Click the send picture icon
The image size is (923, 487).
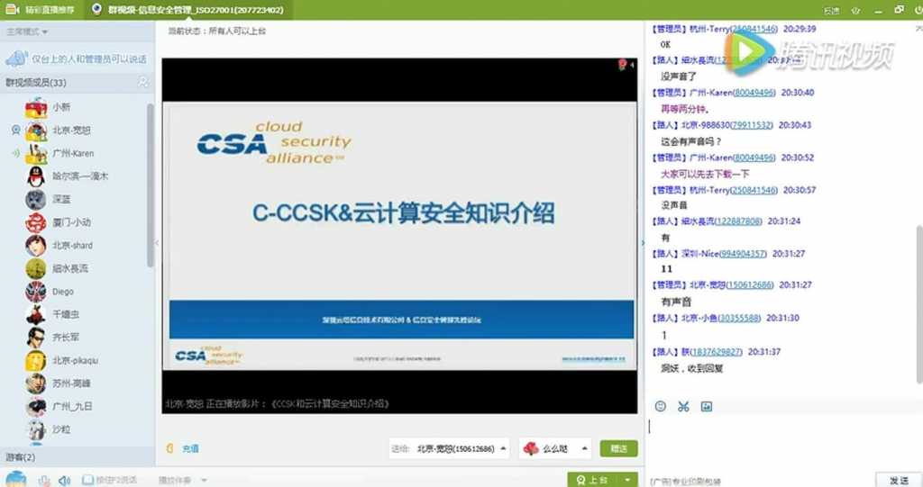(707, 406)
